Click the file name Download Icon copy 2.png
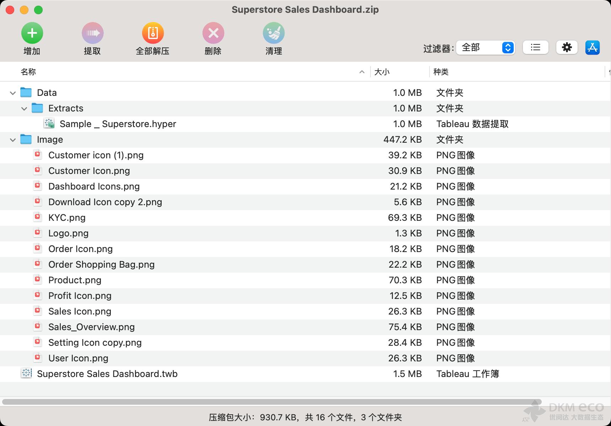Viewport: 611px width, 426px height. pos(105,202)
